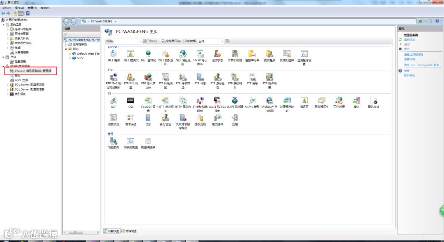
Task: Open the 服务器证书 icon
Action: click(x=321, y=100)
